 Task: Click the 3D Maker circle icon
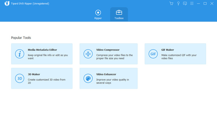point(20,79)
